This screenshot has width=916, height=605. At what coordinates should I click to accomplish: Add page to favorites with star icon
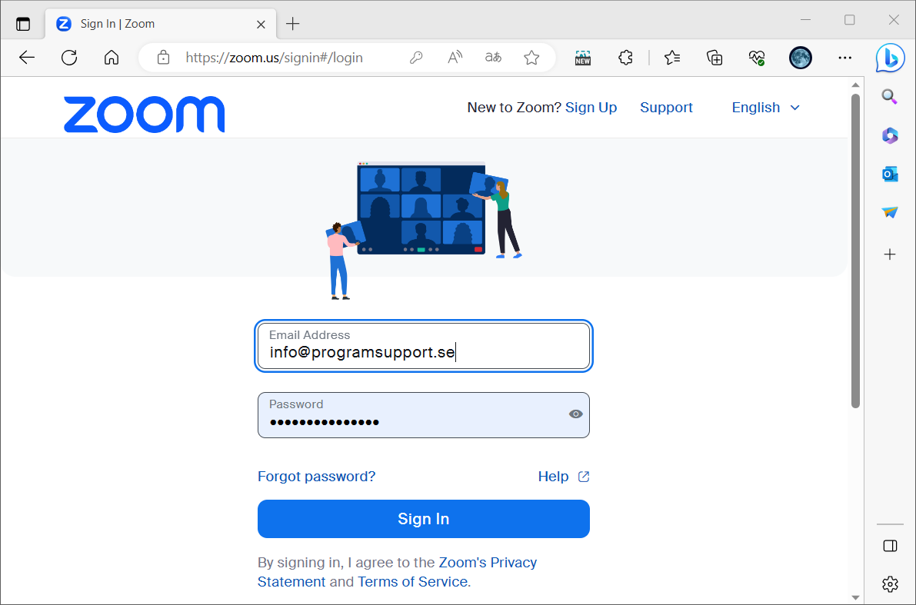click(x=531, y=58)
